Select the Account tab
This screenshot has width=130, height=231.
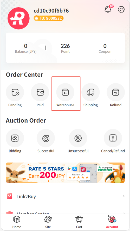(112, 222)
